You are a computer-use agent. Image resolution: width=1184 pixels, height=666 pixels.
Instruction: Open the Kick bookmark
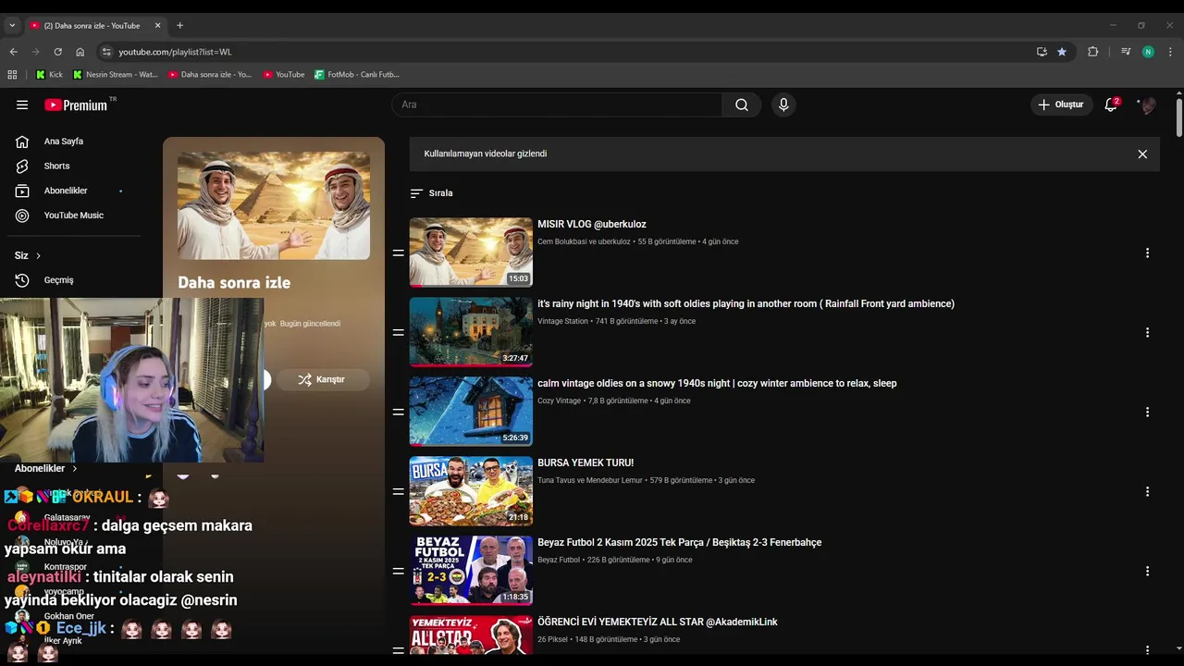49,74
